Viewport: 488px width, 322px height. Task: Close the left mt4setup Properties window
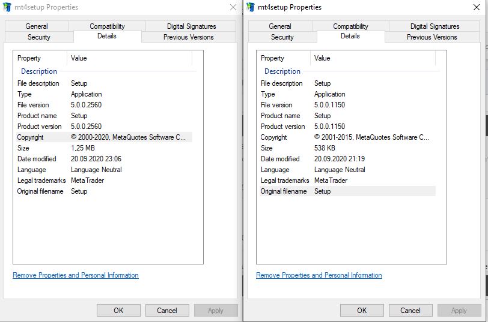[x=233, y=7]
